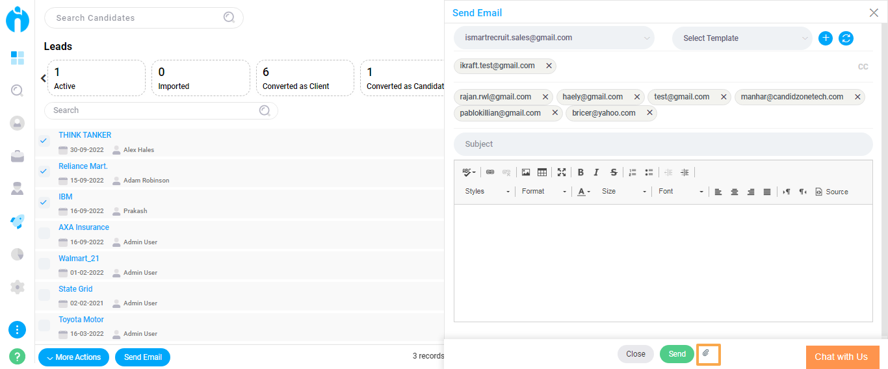This screenshot has height=369, width=888.
Task: Click the Subject field
Action: coord(663,144)
